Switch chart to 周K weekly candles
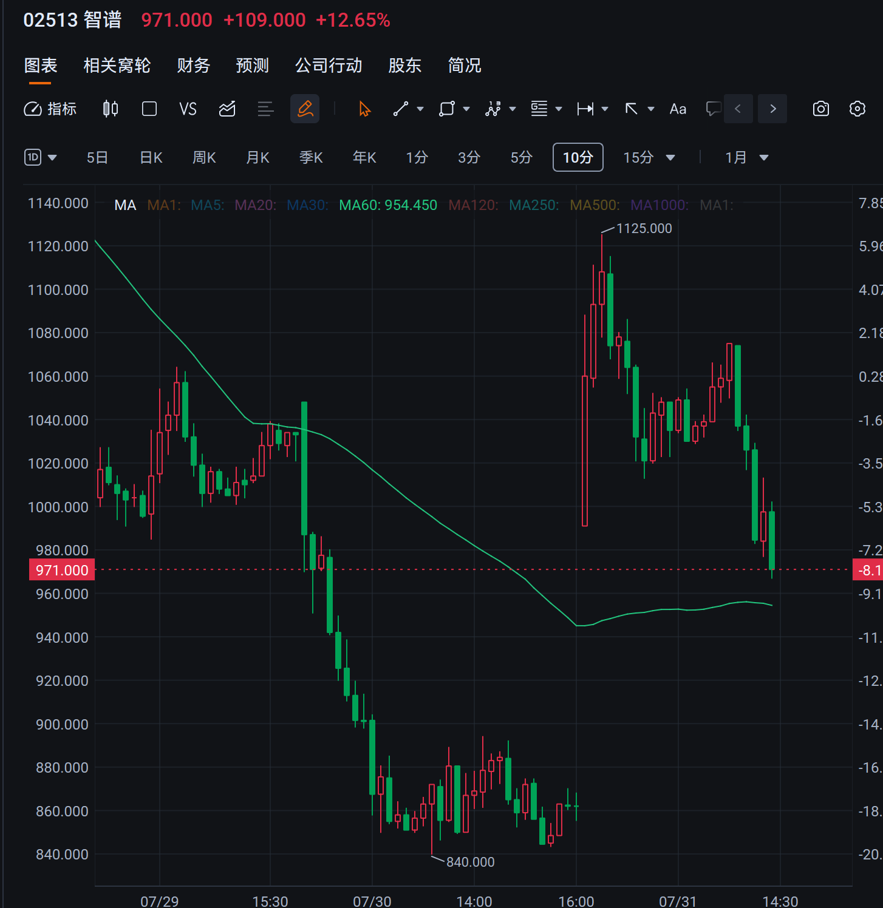Viewport: 883px width, 908px height. (x=205, y=158)
